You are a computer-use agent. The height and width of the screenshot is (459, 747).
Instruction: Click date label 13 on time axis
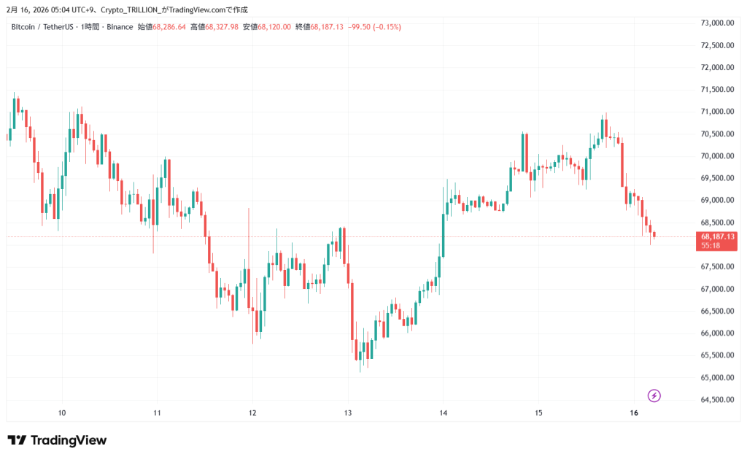(x=348, y=413)
